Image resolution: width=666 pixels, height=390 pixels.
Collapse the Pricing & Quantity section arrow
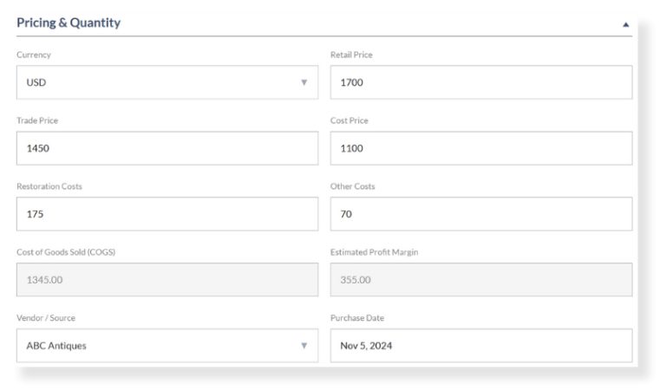pos(625,25)
